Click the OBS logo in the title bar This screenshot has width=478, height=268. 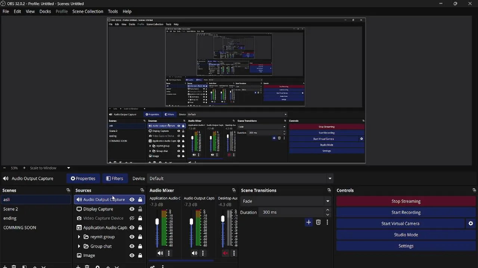[3, 3]
